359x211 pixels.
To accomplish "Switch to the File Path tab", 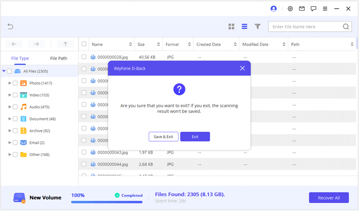I will (58, 59).
